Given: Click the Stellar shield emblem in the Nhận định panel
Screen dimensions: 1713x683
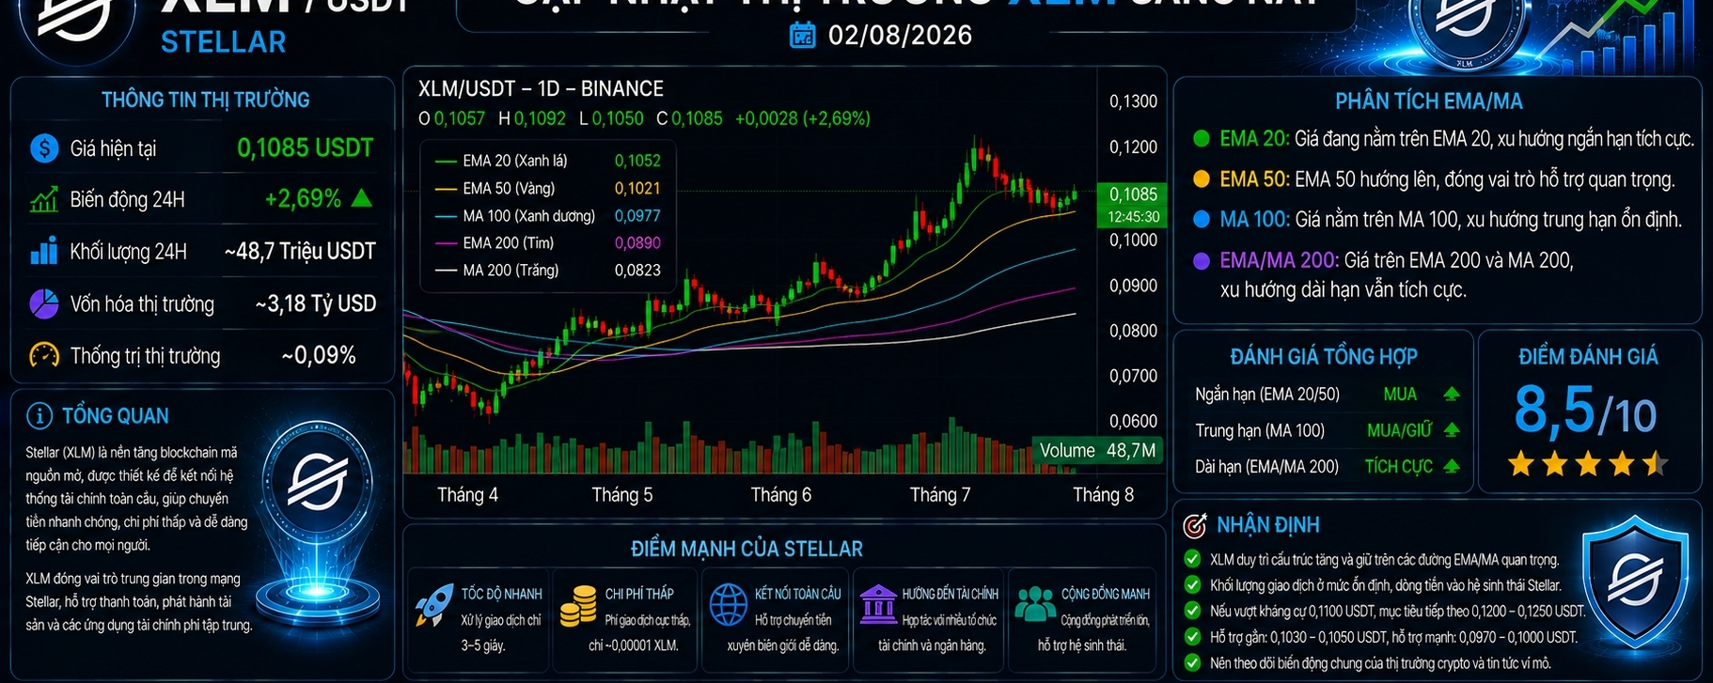Looking at the screenshot, I should point(1635,581).
